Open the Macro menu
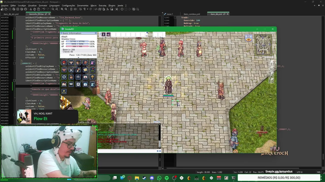This screenshot has height=182, width=325. [x=93, y=5]
